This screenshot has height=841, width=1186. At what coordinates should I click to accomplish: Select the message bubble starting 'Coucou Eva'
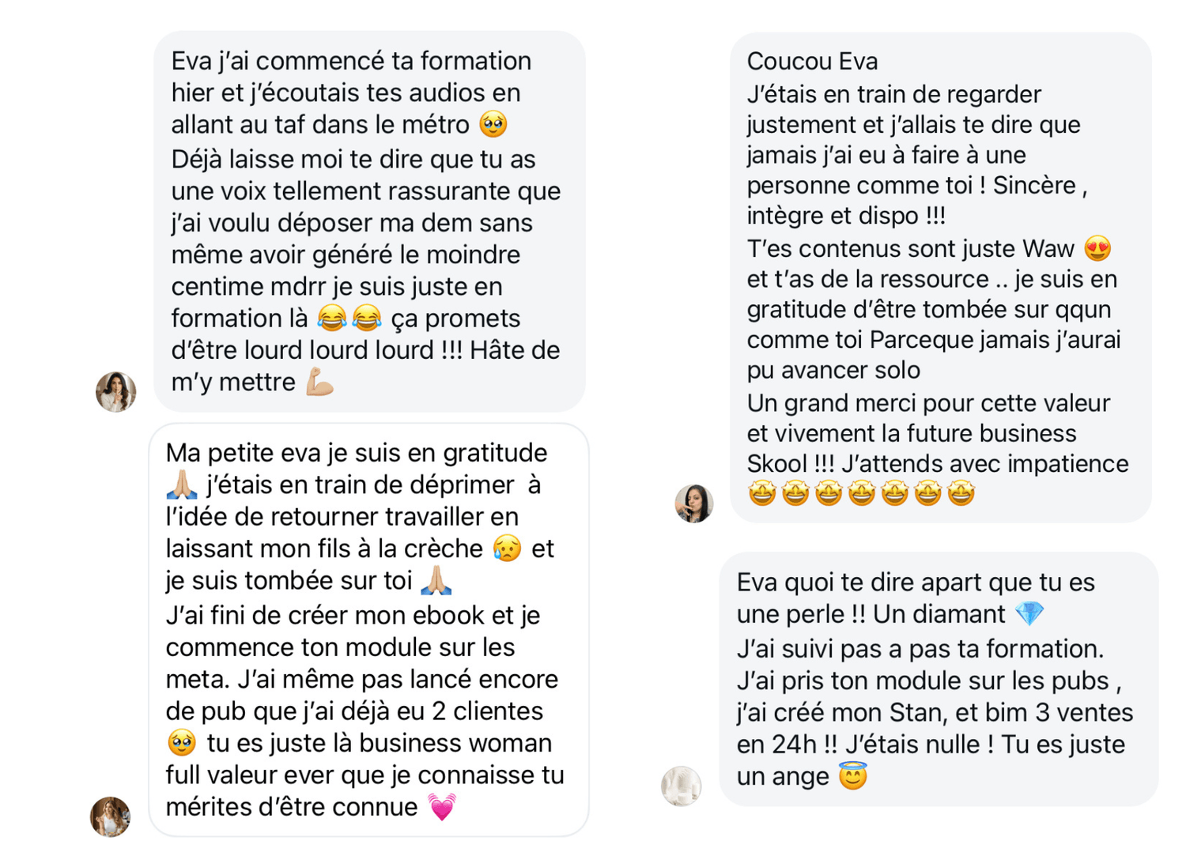point(940,277)
